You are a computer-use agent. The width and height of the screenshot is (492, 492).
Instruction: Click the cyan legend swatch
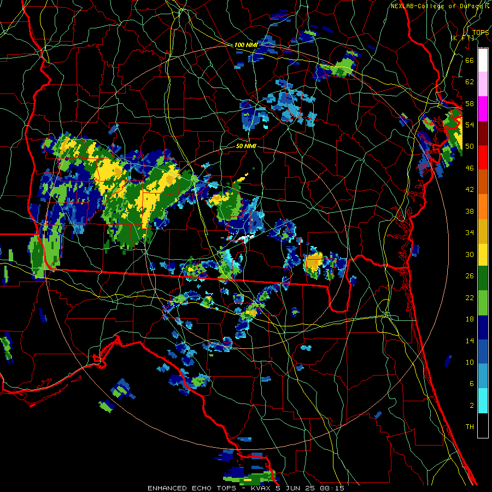tap(483, 401)
